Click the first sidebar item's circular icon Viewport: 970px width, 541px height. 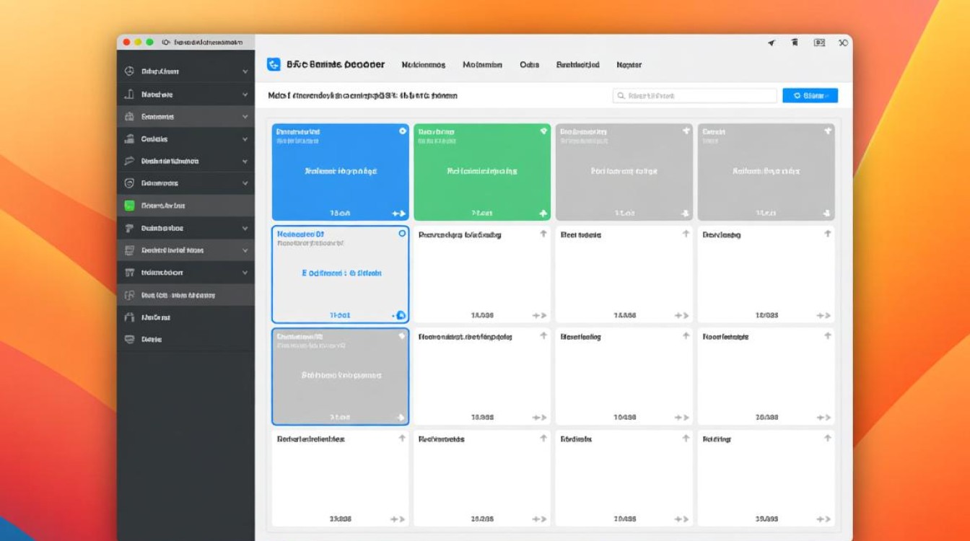tap(129, 71)
